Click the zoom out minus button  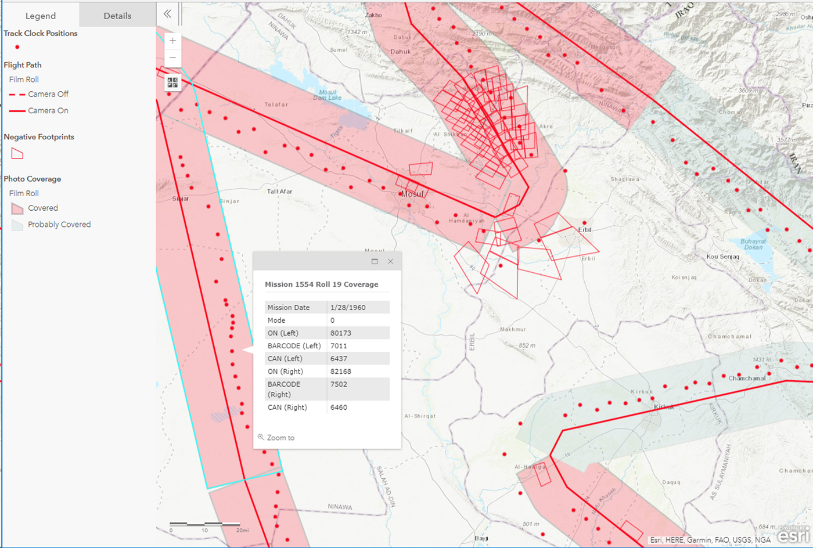pyautogui.click(x=172, y=58)
